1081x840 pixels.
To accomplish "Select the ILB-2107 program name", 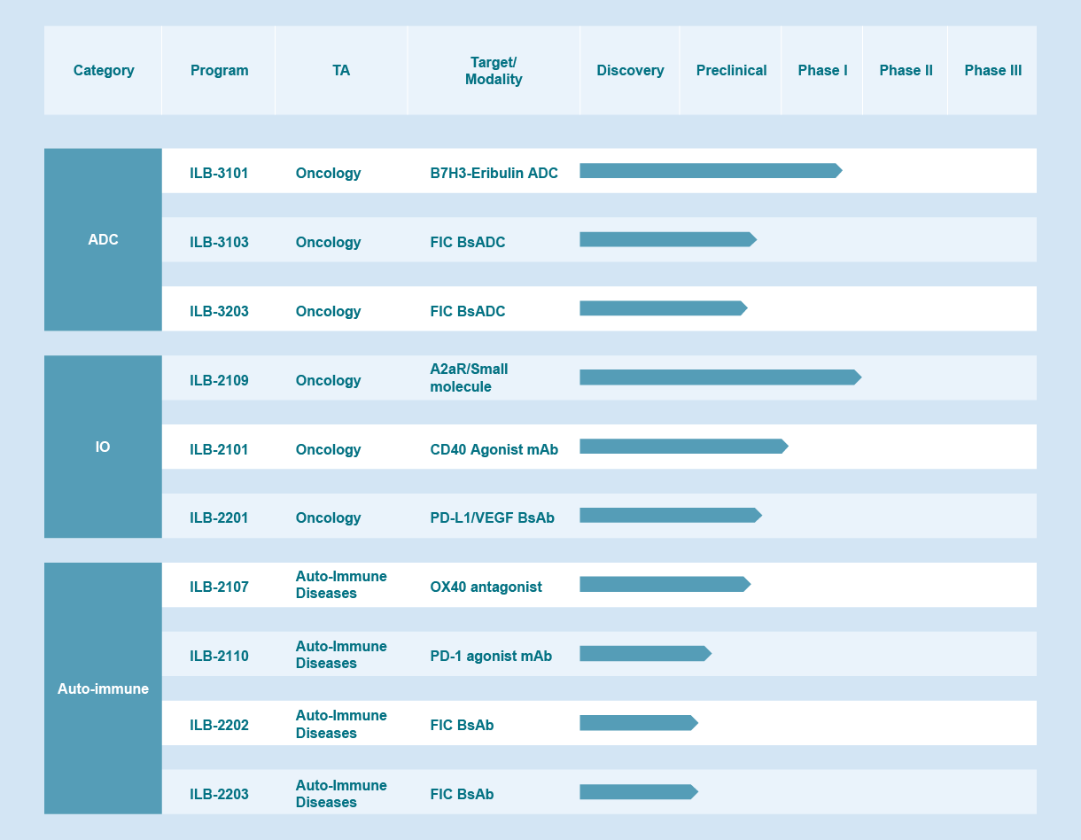I will [x=219, y=587].
